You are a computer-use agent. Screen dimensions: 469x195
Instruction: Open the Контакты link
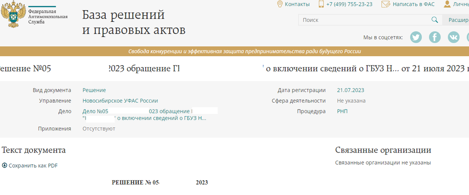pyautogui.click(x=297, y=4)
